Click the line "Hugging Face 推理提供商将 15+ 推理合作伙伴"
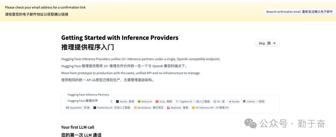This screenshot has height=137, width=336. pyautogui.click(x=124, y=66)
